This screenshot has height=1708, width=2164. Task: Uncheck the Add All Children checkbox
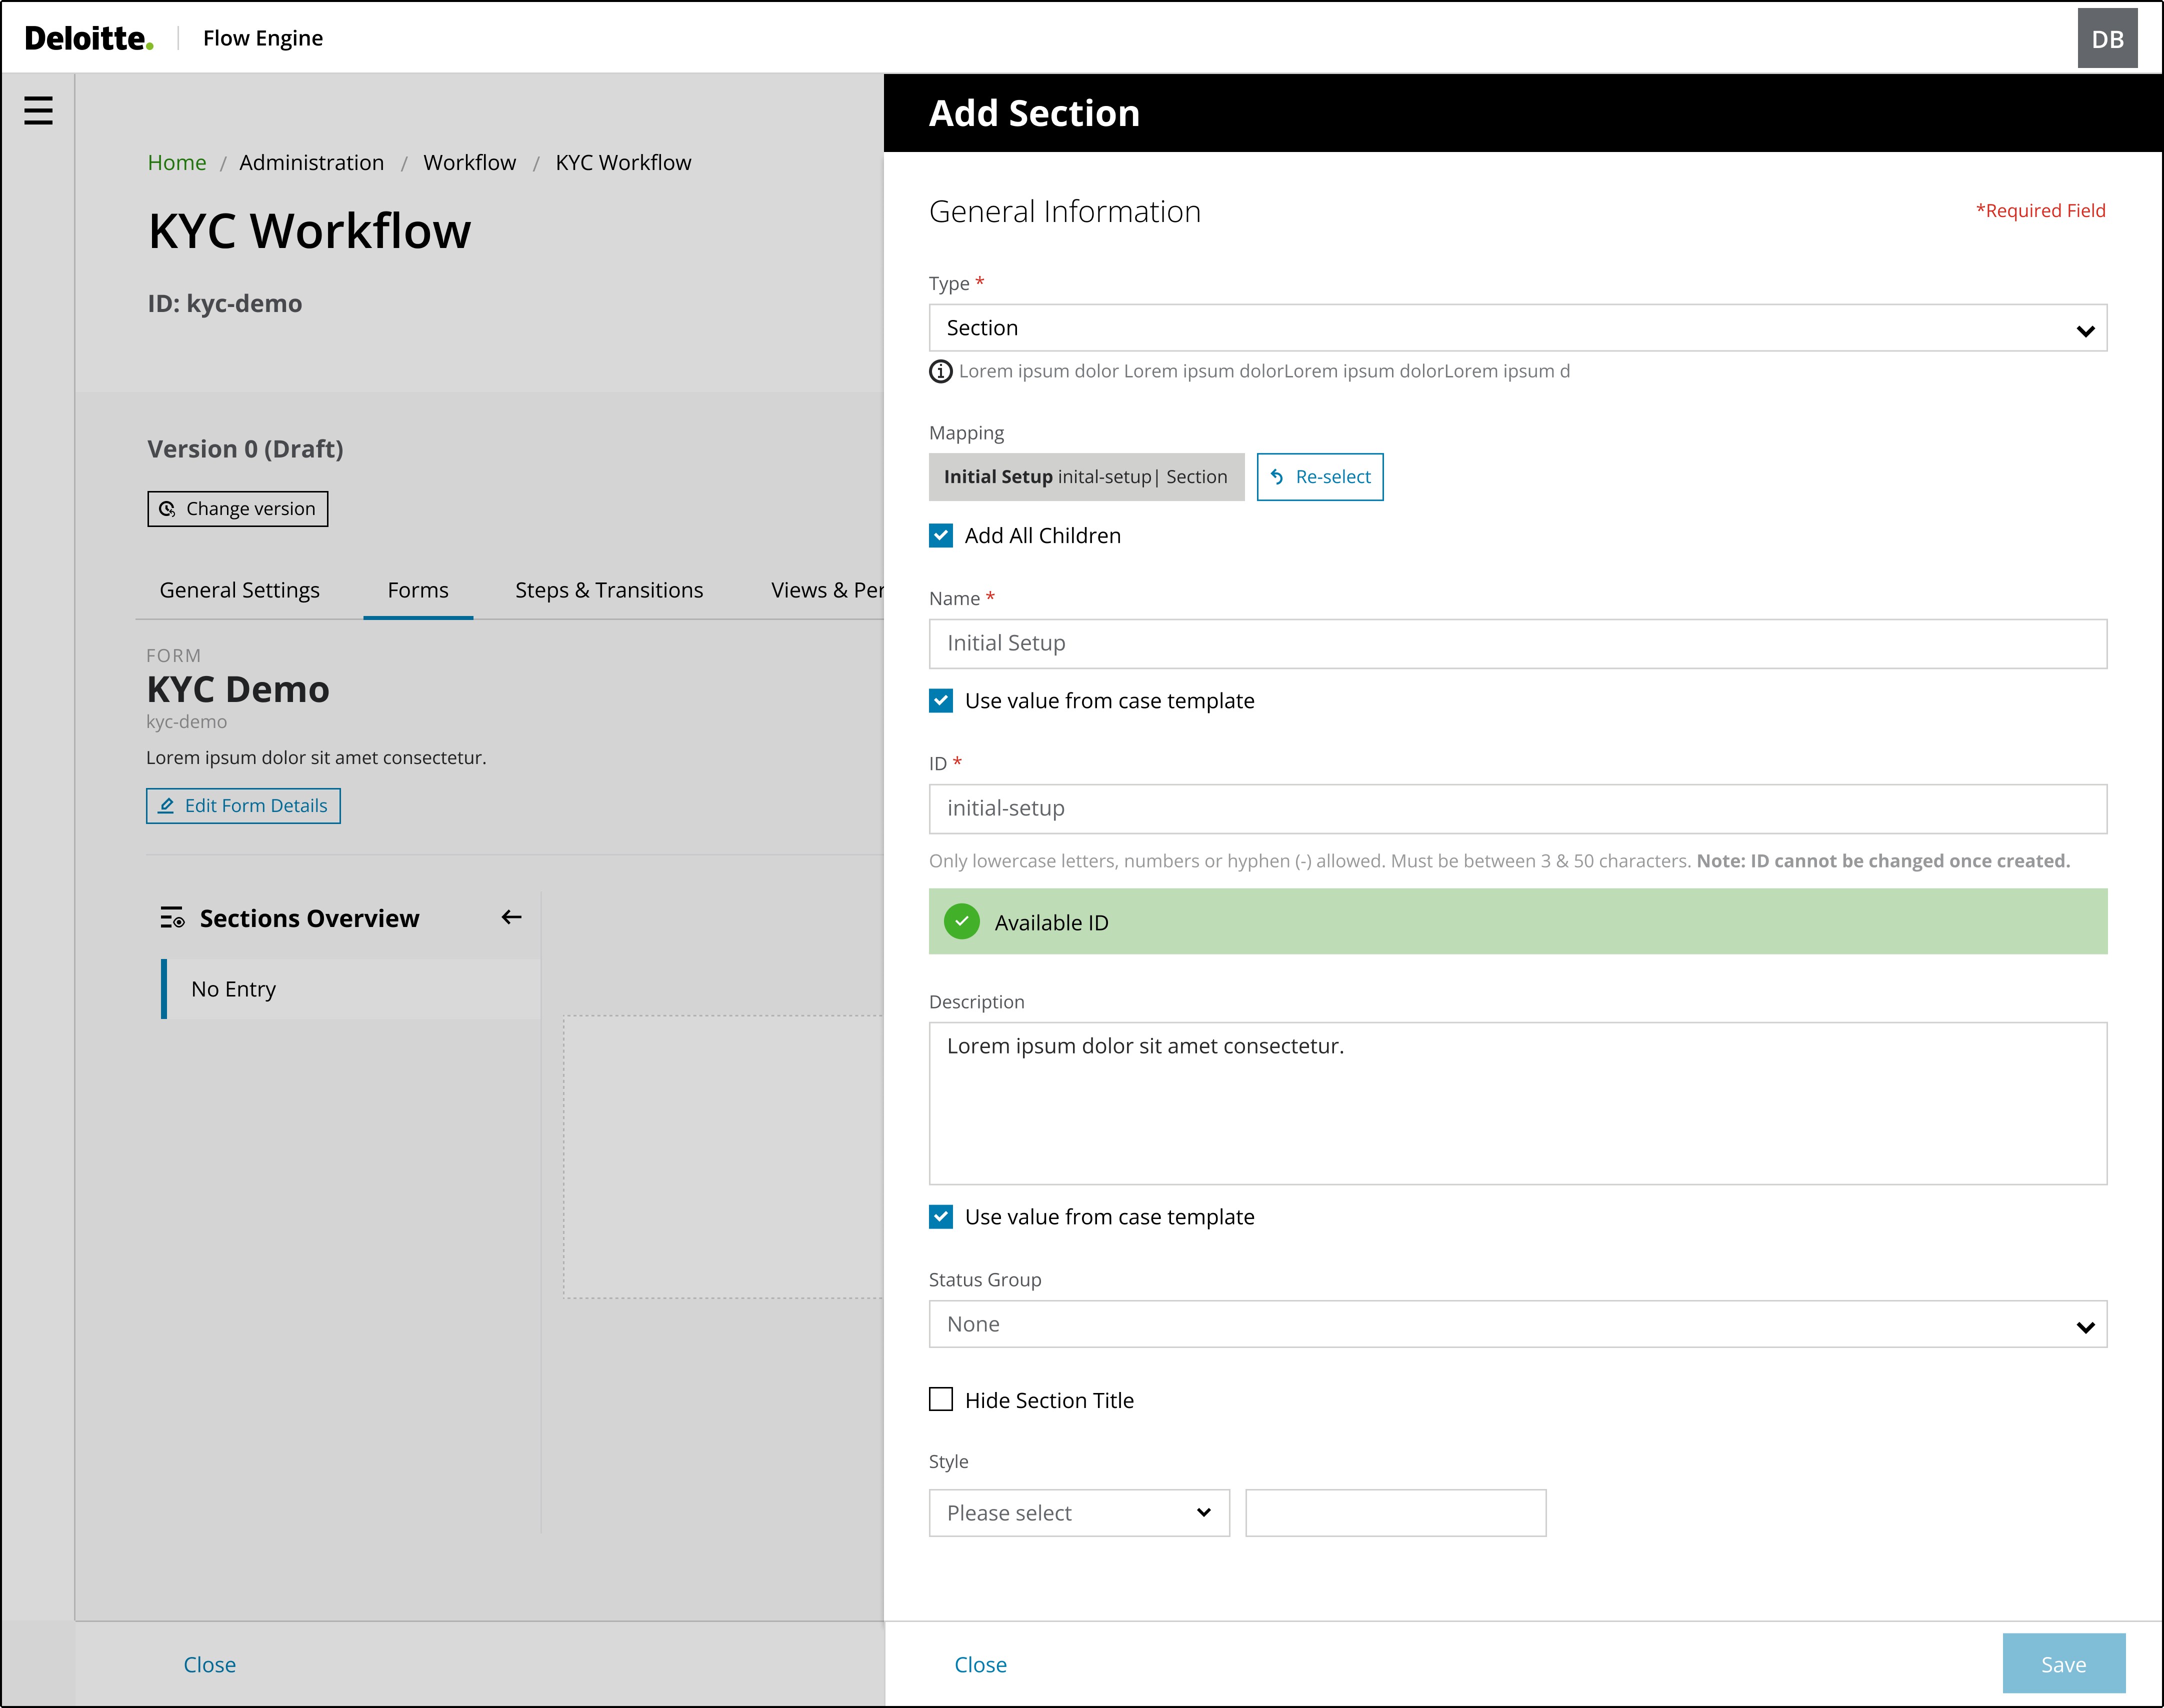941,536
